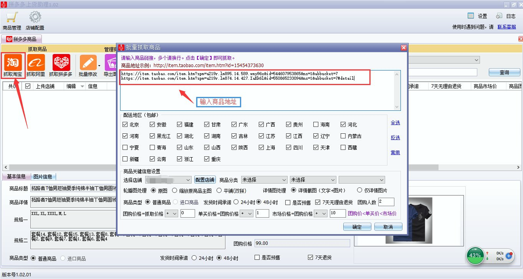The width and height of the screenshot is (523, 279).
Task: Open 团购价格 plus sign dropdown
Action: [171, 213]
